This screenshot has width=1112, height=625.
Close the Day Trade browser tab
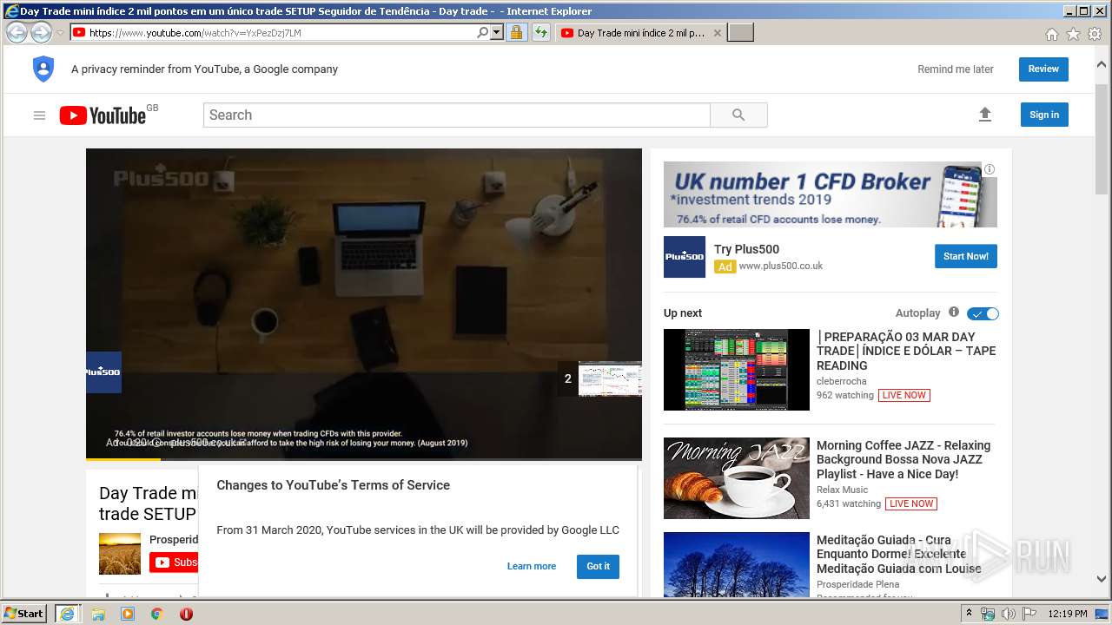point(717,33)
